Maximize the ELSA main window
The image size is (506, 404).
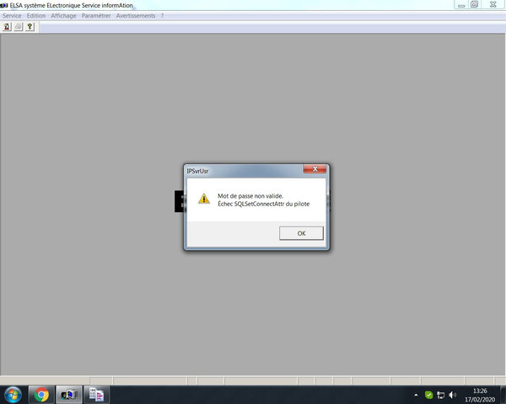474,4
